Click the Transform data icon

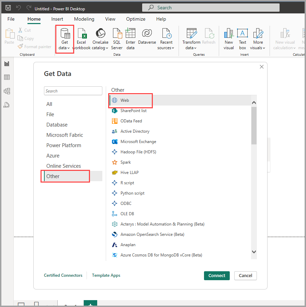191,39
